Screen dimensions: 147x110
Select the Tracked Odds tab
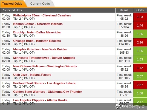tap(12, 4)
